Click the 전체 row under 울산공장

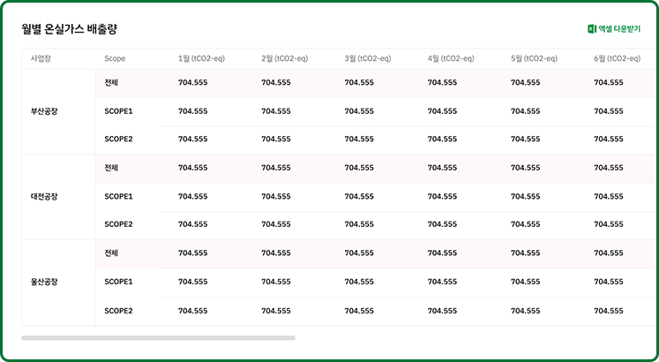click(x=111, y=253)
